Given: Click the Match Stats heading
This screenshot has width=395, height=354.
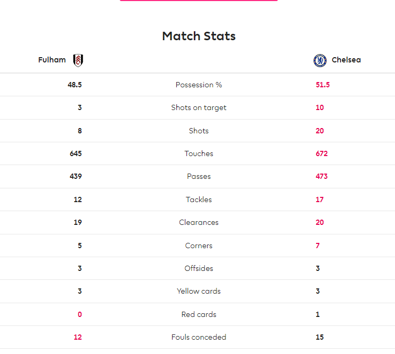Looking at the screenshot, I should pyautogui.click(x=199, y=36).
